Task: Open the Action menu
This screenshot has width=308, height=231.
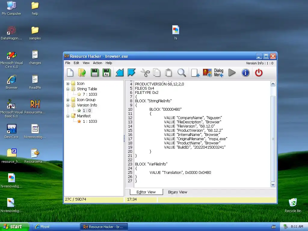Action: 97,63
